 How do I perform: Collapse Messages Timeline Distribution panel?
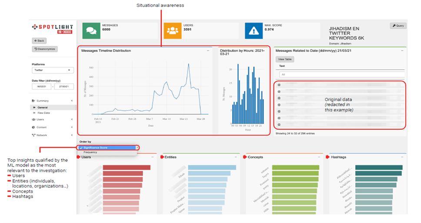click(x=208, y=51)
